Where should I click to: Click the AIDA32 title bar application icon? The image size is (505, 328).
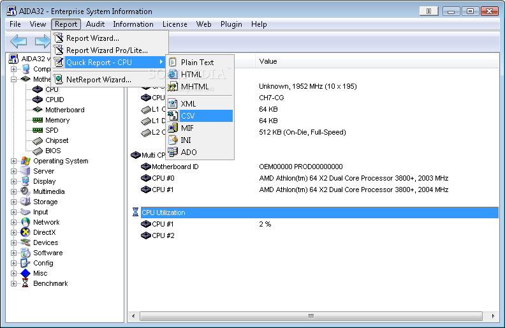pos(11,11)
